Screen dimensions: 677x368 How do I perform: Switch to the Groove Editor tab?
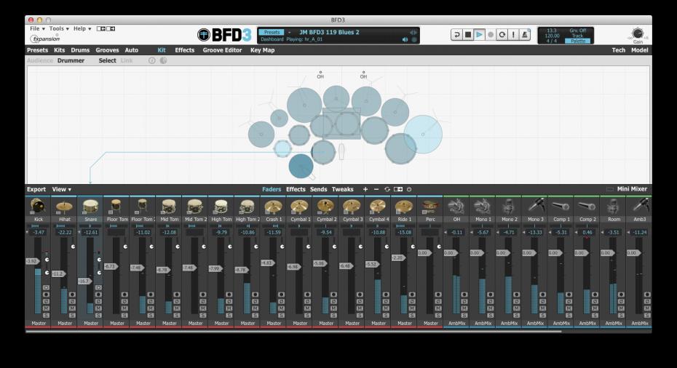click(222, 50)
